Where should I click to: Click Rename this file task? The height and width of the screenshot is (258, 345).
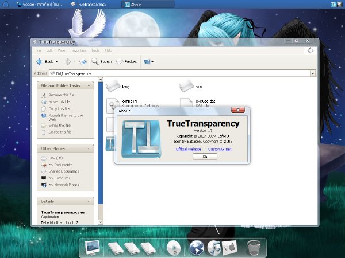62,95
